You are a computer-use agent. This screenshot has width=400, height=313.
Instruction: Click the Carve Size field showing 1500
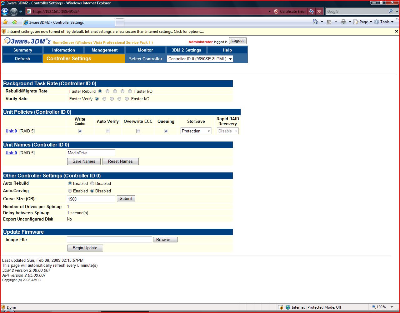[x=91, y=199]
